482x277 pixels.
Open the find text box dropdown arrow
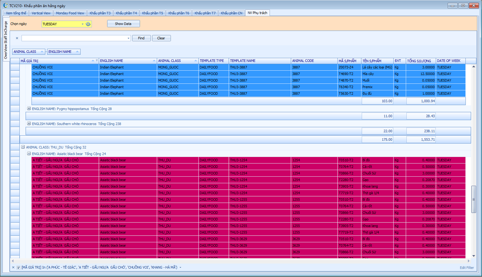point(129,38)
